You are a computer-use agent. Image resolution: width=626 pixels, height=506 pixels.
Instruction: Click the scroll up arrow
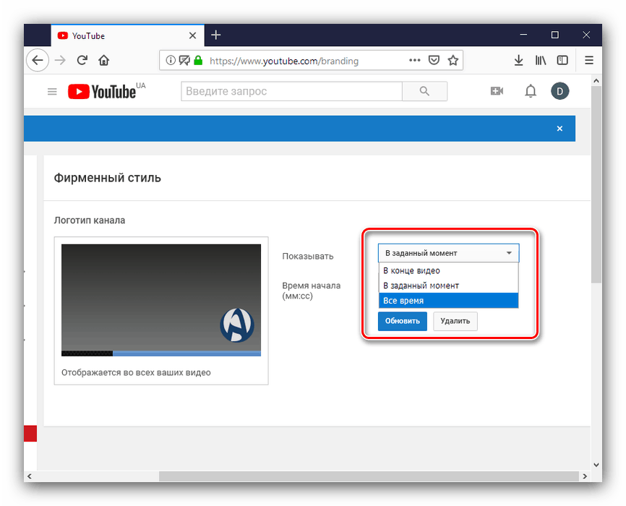pyautogui.click(x=596, y=80)
